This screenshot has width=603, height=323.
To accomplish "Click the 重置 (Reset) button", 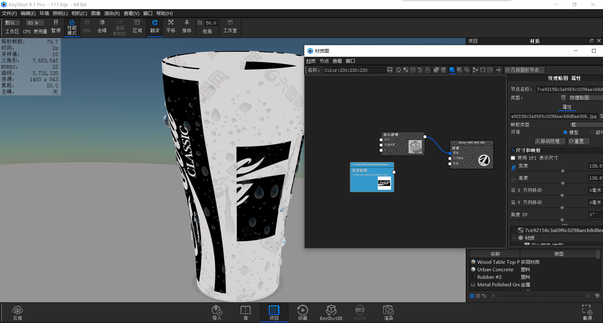I will click(x=579, y=141).
